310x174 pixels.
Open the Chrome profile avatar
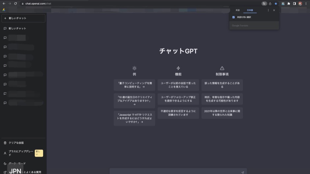click(300, 4)
